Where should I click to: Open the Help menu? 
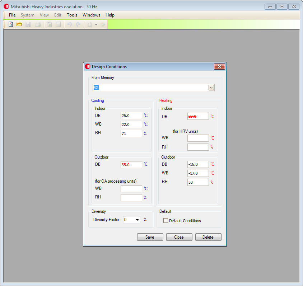point(110,15)
